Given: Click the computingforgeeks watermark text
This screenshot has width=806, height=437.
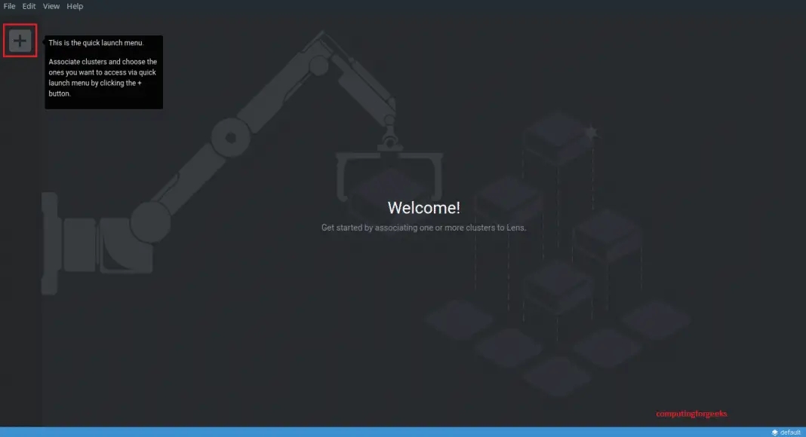Looking at the screenshot, I should tap(691, 414).
